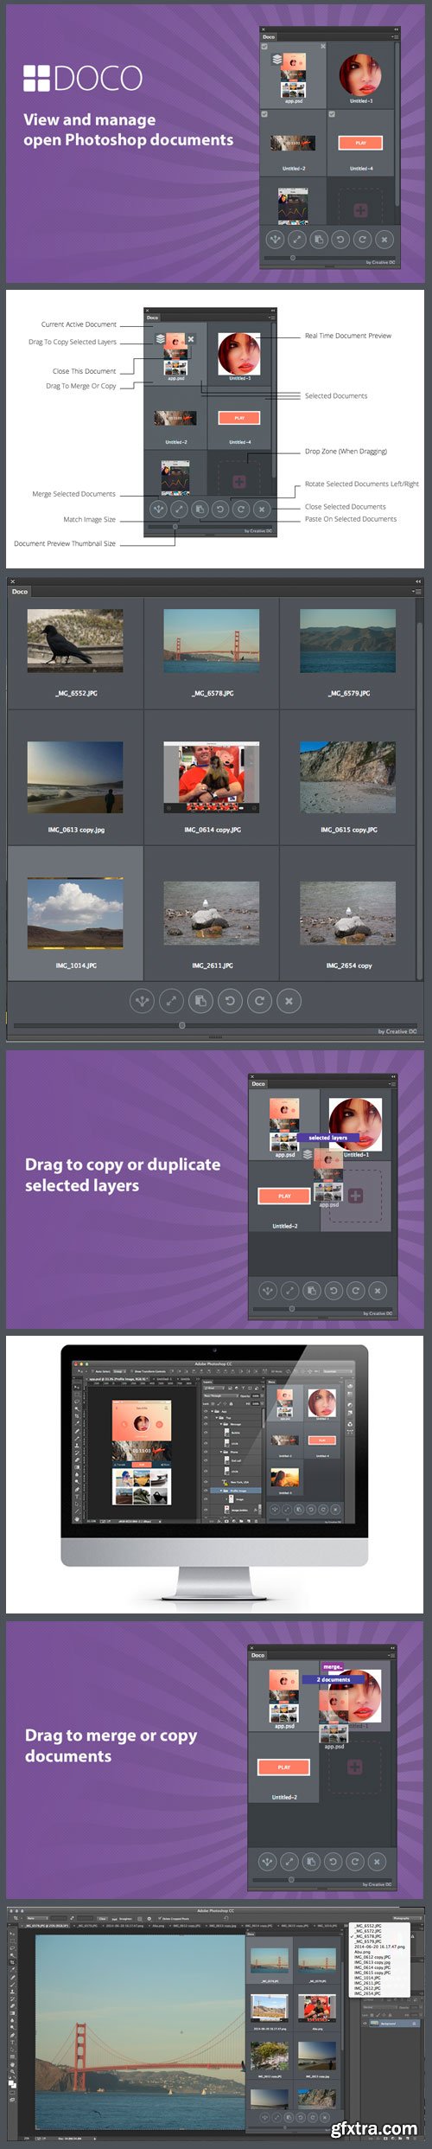Click the thumbnail size slider in the photo grid panel
432x2149 pixels.
pyautogui.click(x=181, y=1025)
